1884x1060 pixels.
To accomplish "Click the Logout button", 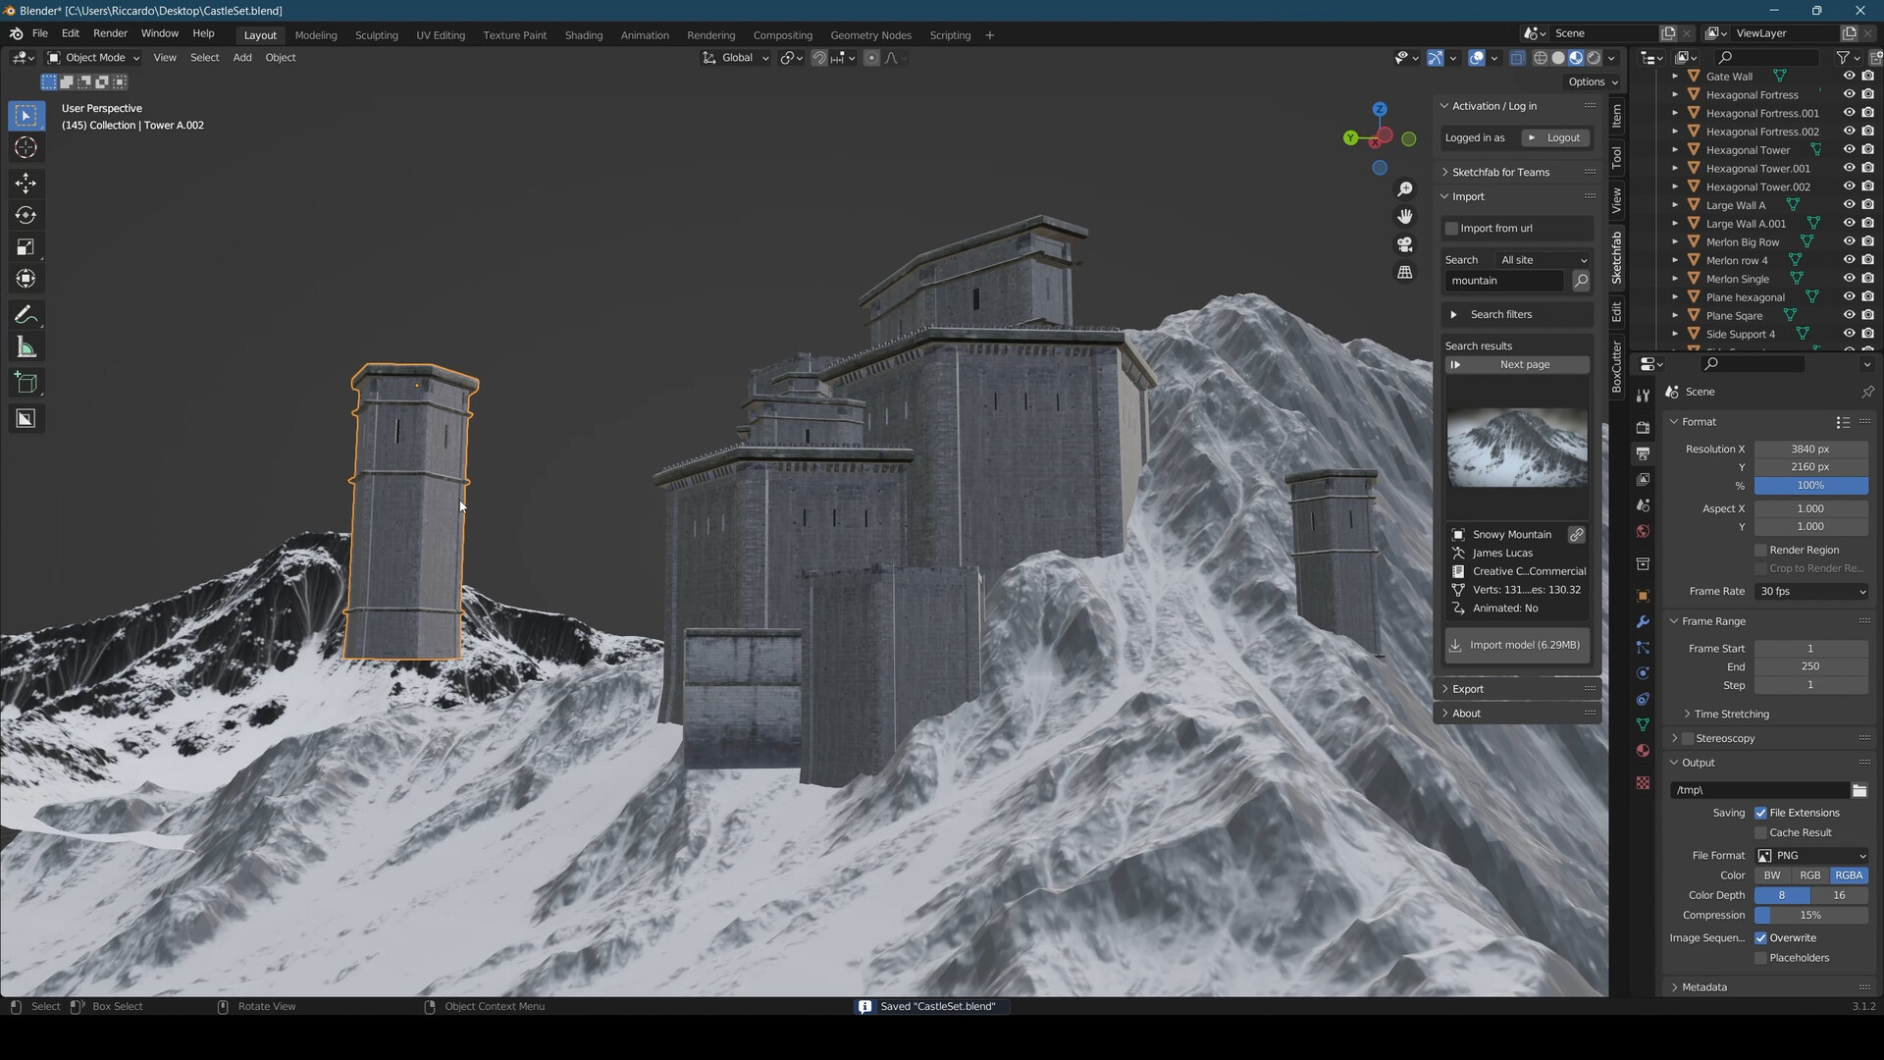I will [x=1554, y=137].
